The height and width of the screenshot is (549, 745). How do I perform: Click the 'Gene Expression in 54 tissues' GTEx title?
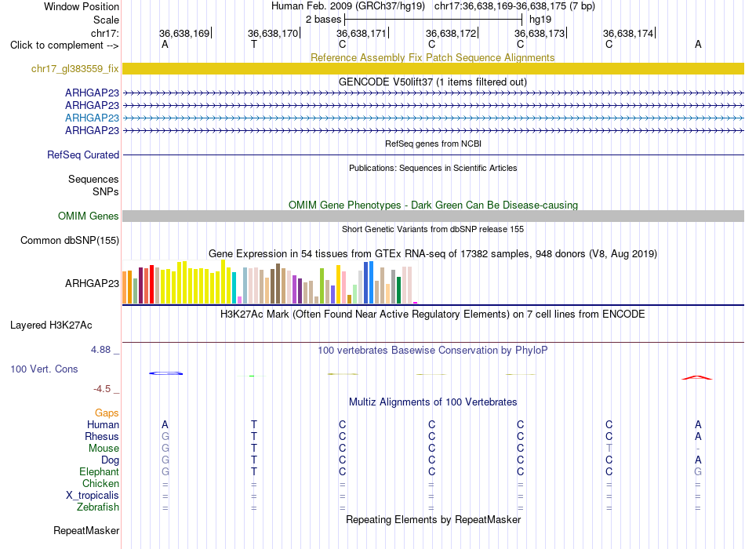coord(433,254)
